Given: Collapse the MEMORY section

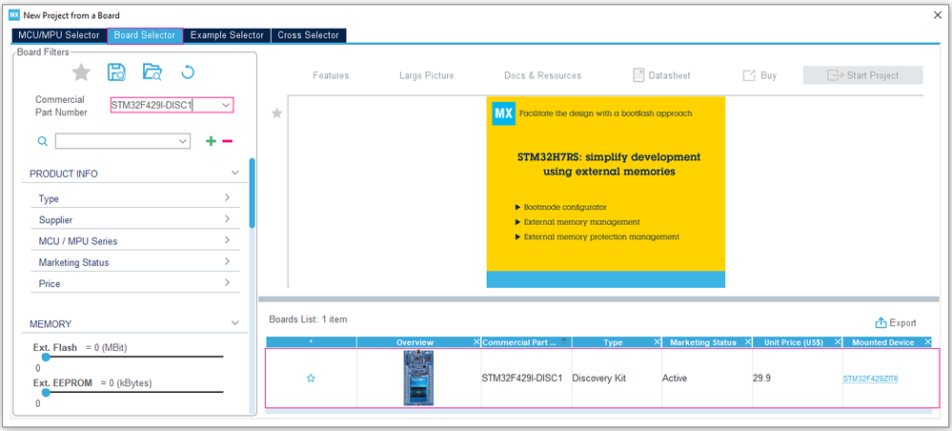Looking at the screenshot, I should (235, 323).
